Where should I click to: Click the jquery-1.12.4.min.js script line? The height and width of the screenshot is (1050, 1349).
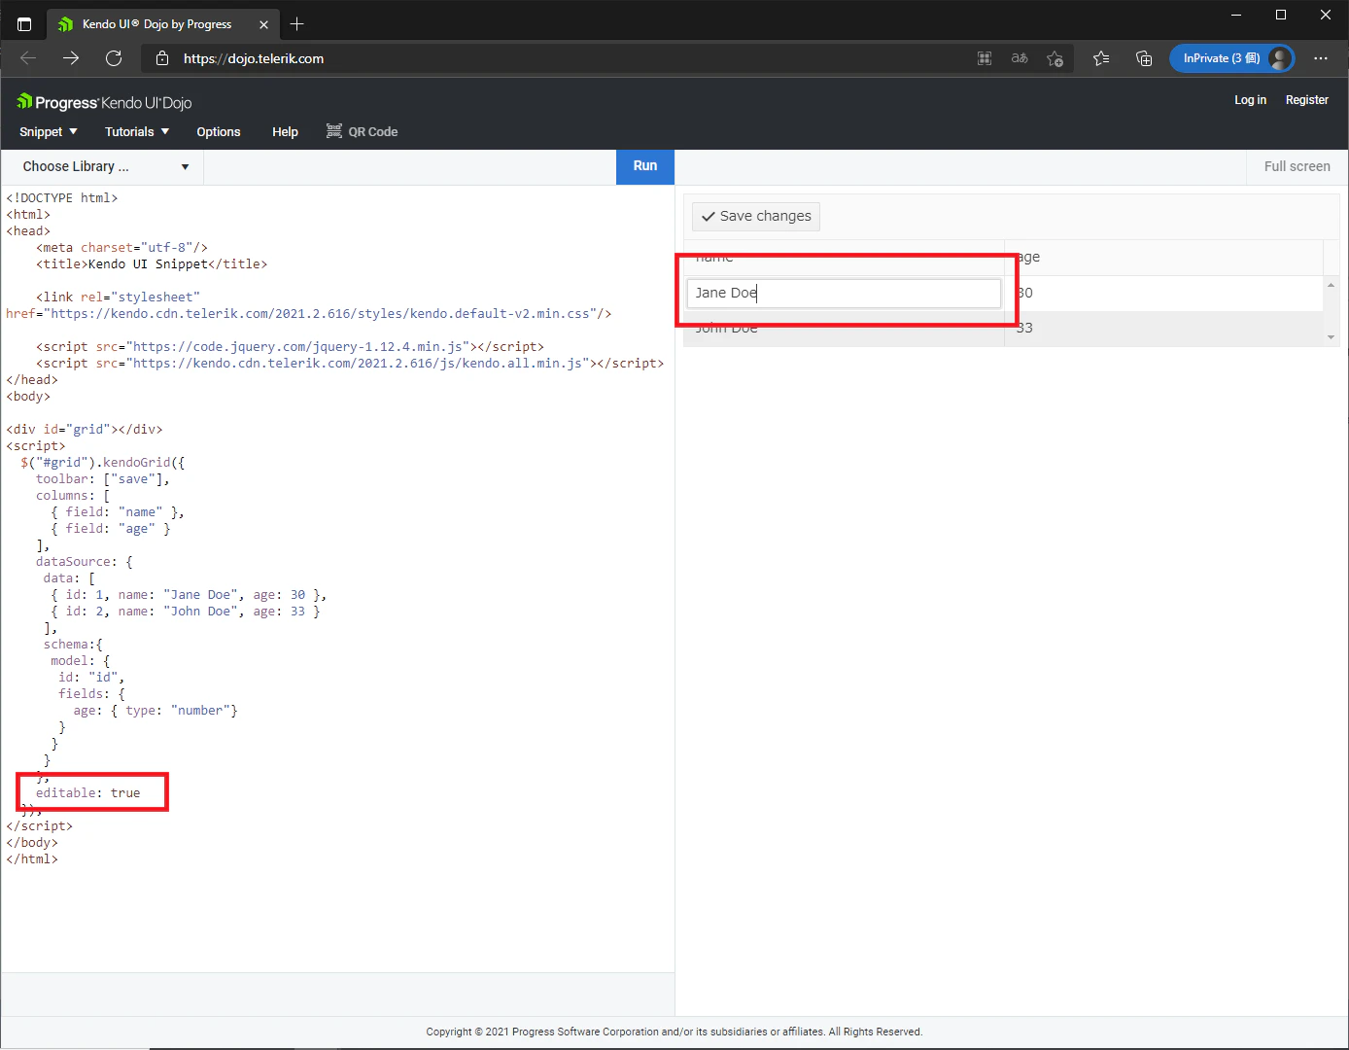(291, 347)
